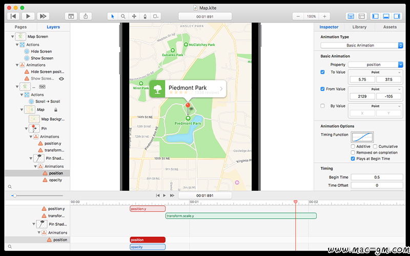
Task: Toggle left sidebar panel visibility
Action: click(x=376, y=16)
